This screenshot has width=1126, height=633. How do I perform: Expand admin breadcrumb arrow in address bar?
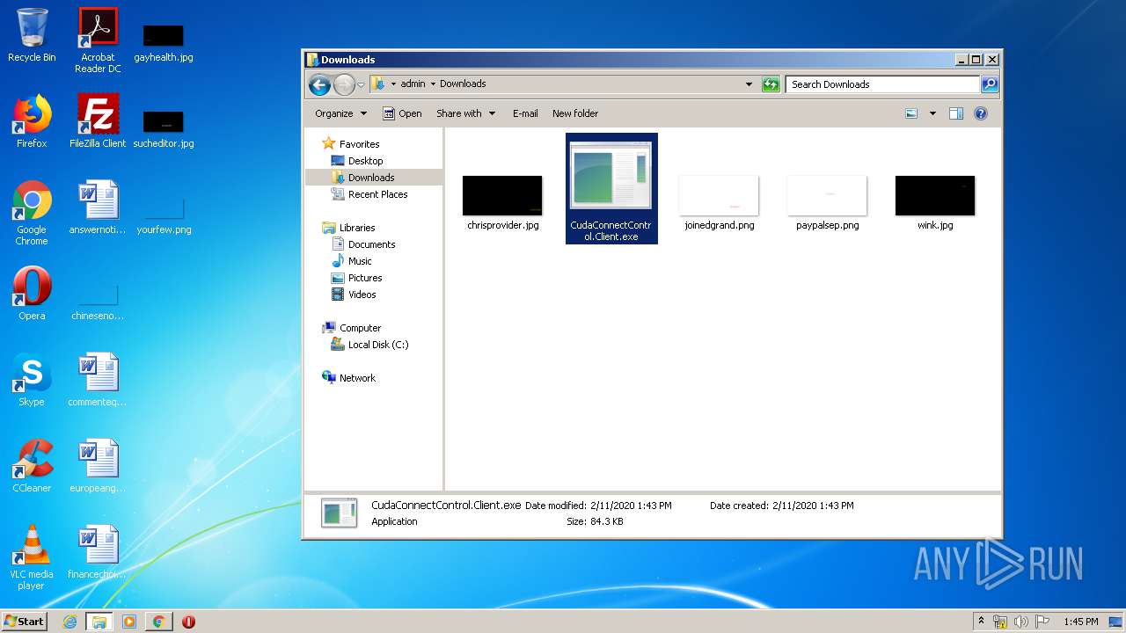pyautogui.click(x=434, y=84)
